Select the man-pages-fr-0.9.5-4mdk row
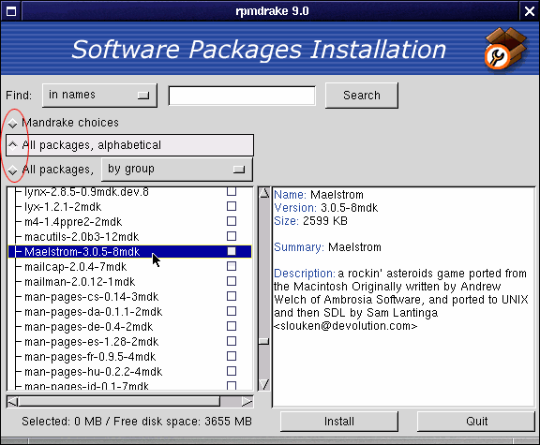 point(129,357)
